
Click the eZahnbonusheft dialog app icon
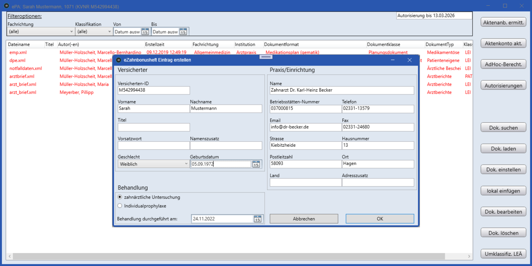point(118,60)
